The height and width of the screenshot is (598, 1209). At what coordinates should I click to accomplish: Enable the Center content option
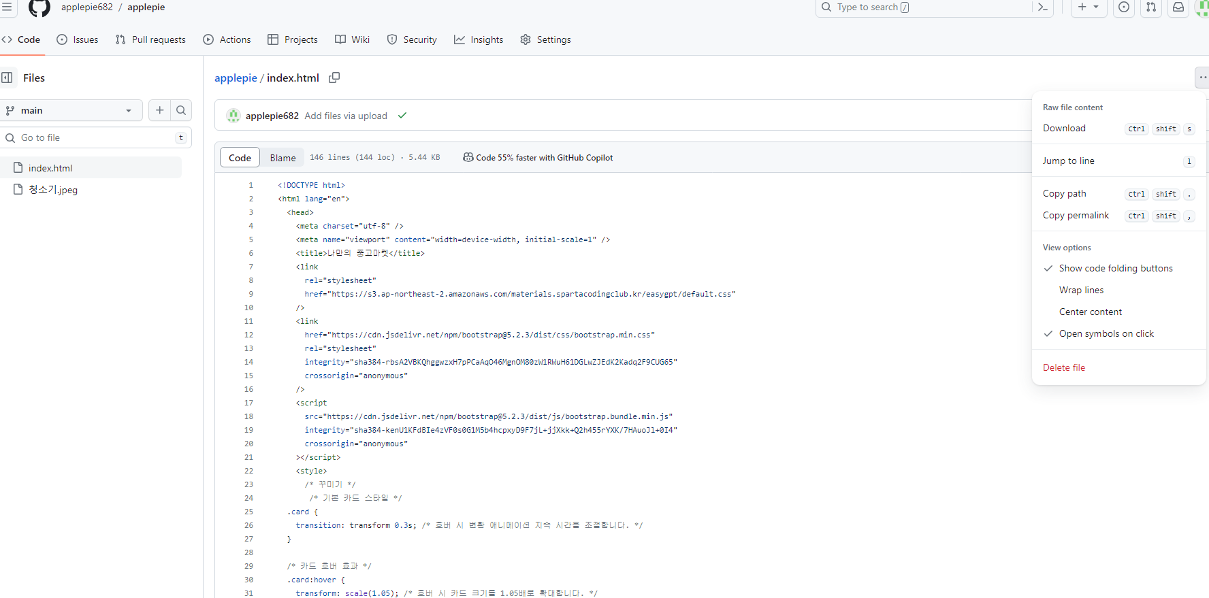(1119, 312)
